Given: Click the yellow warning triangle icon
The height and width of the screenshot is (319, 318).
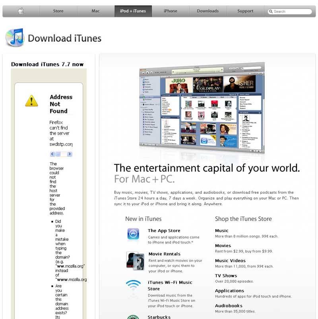Looking at the screenshot, I should 31,101.
